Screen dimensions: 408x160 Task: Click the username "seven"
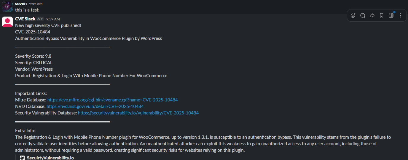click(21, 4)
